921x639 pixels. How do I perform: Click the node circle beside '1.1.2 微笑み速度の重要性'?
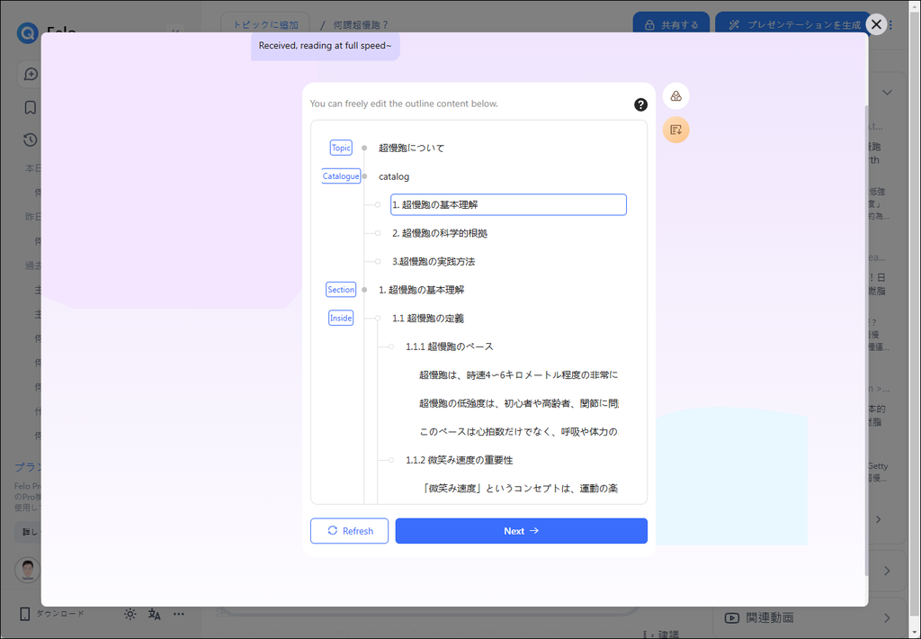point(390,460)
